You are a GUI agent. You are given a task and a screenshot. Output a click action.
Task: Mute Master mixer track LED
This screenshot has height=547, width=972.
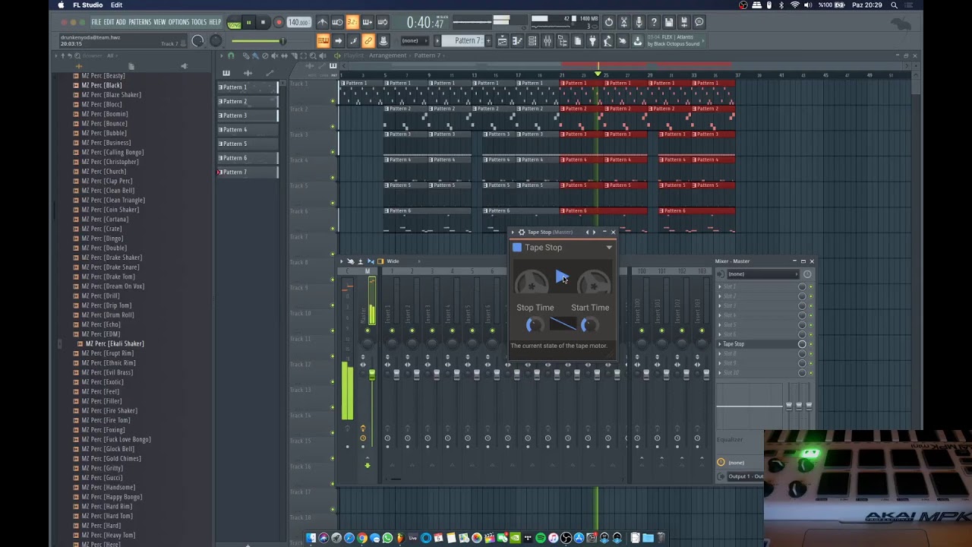pos(368,330)
